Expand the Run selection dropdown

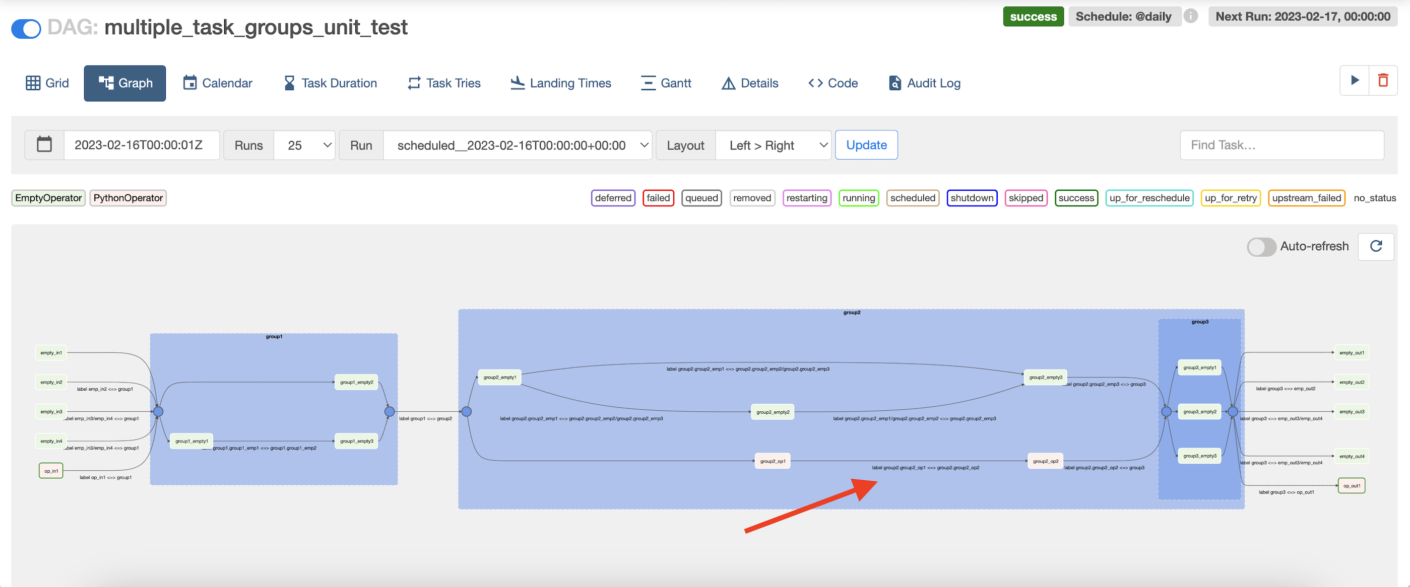tap(517, 145)
